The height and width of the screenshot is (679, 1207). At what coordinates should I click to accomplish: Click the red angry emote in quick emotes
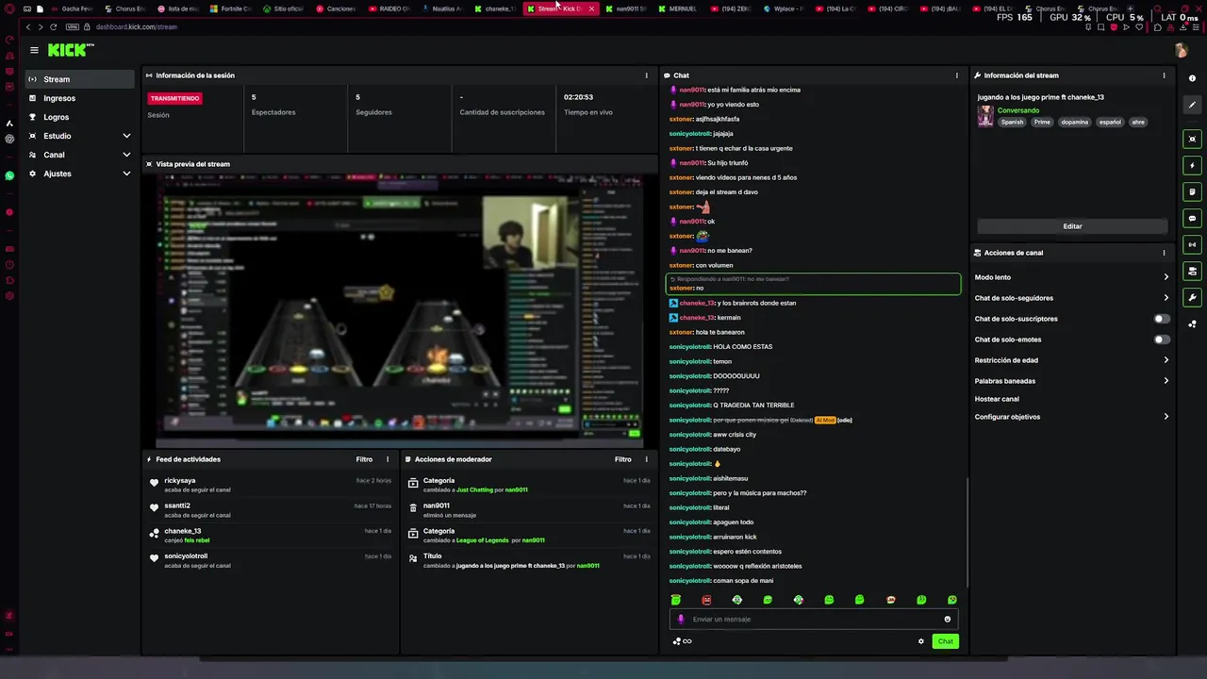pyautogui.click(x=706, y=600)
